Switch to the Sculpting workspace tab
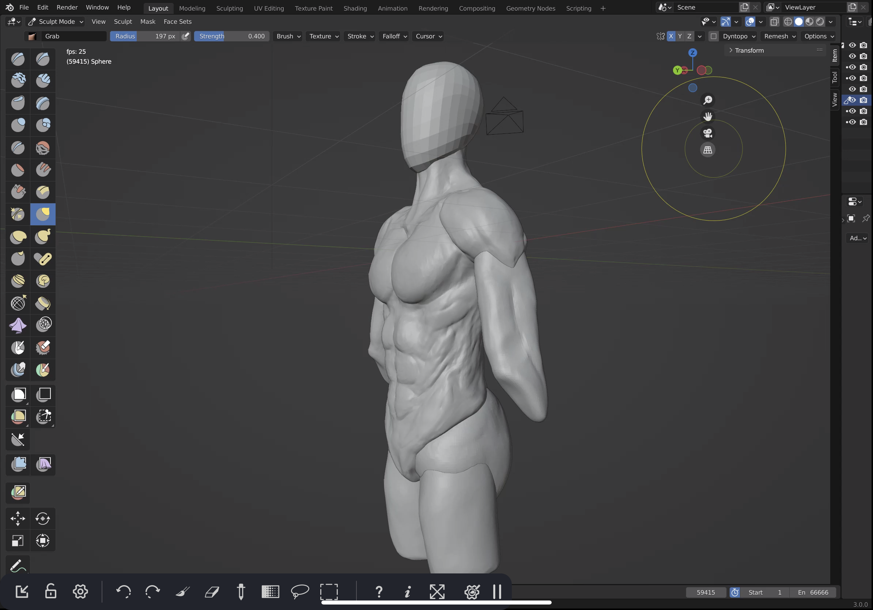Image resolution: width=873 pixels, height=610 pixels. [229, 8]
